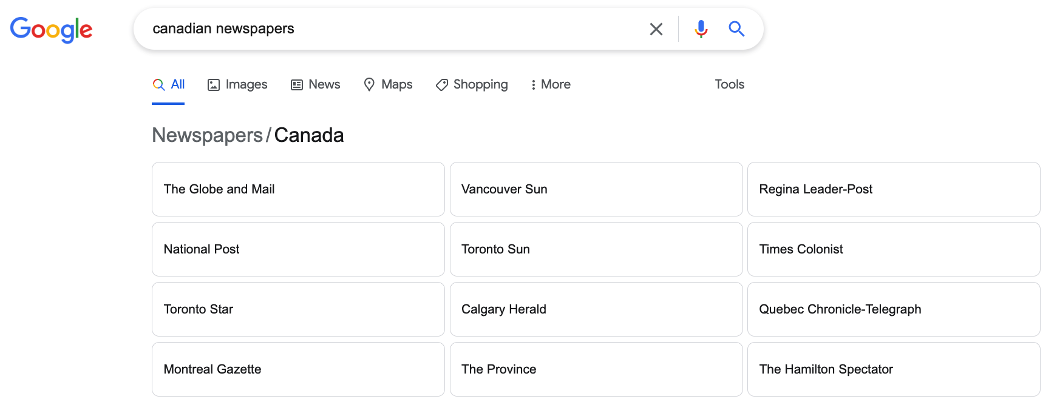Open the Tools options
1043x399 pixels.
click(729, 85)
